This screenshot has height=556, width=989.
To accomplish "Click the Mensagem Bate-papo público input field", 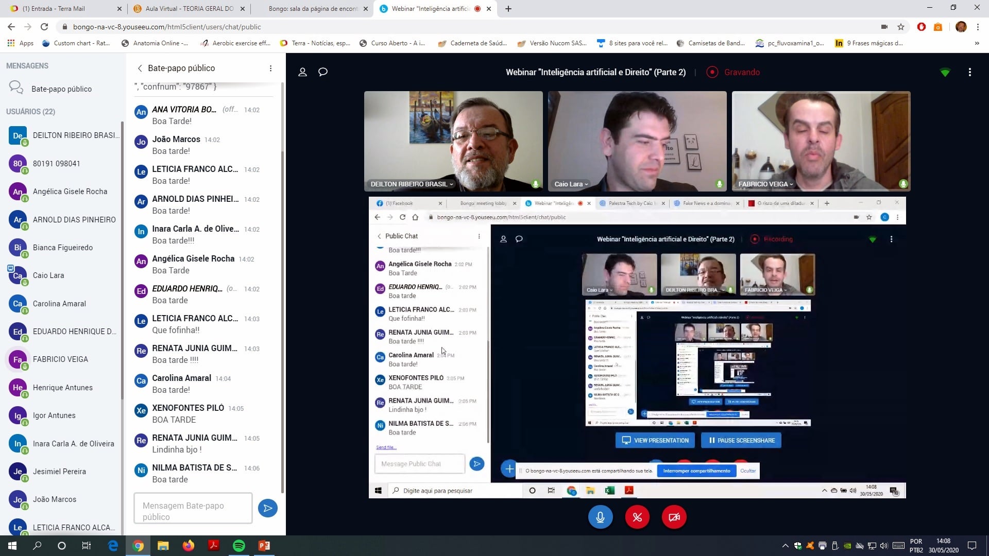I will pos(192,508).
